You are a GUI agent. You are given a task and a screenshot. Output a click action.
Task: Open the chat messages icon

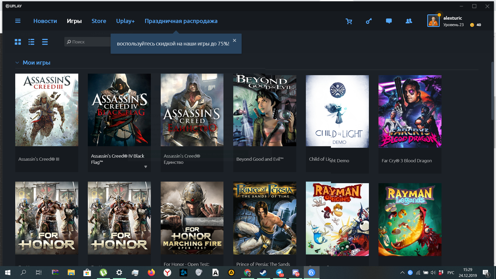point(389,21)
